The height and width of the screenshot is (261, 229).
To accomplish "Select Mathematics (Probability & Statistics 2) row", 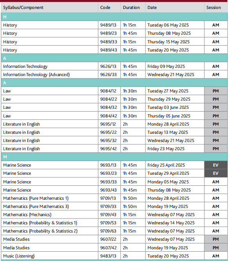I will pyautogui.click(x=114, y=231).
